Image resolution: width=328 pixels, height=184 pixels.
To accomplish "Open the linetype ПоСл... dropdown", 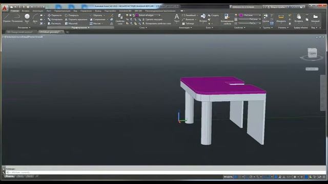I will [x=250, y=23].
